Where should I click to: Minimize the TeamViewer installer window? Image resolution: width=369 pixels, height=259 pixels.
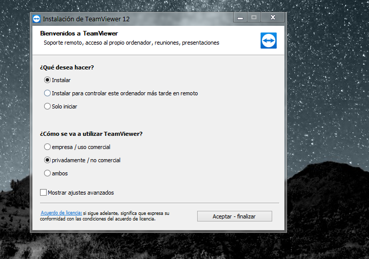(240, 17)
